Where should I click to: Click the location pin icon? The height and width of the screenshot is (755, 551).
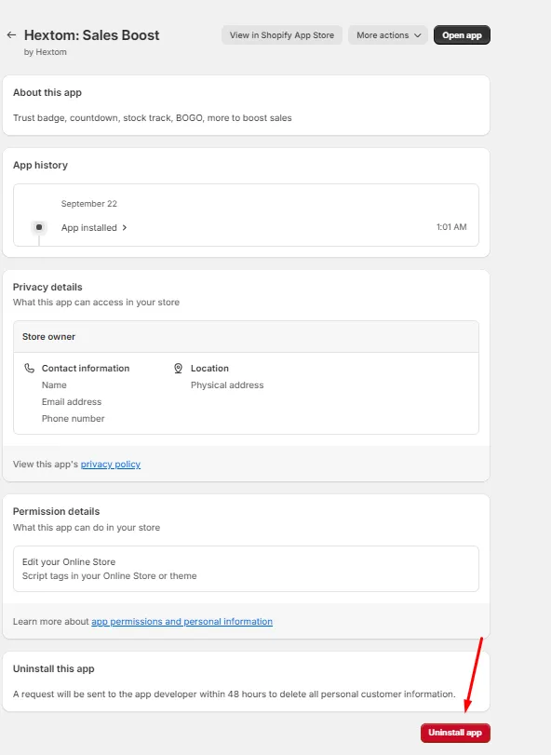pyautogui.click(x=178, y=369)
